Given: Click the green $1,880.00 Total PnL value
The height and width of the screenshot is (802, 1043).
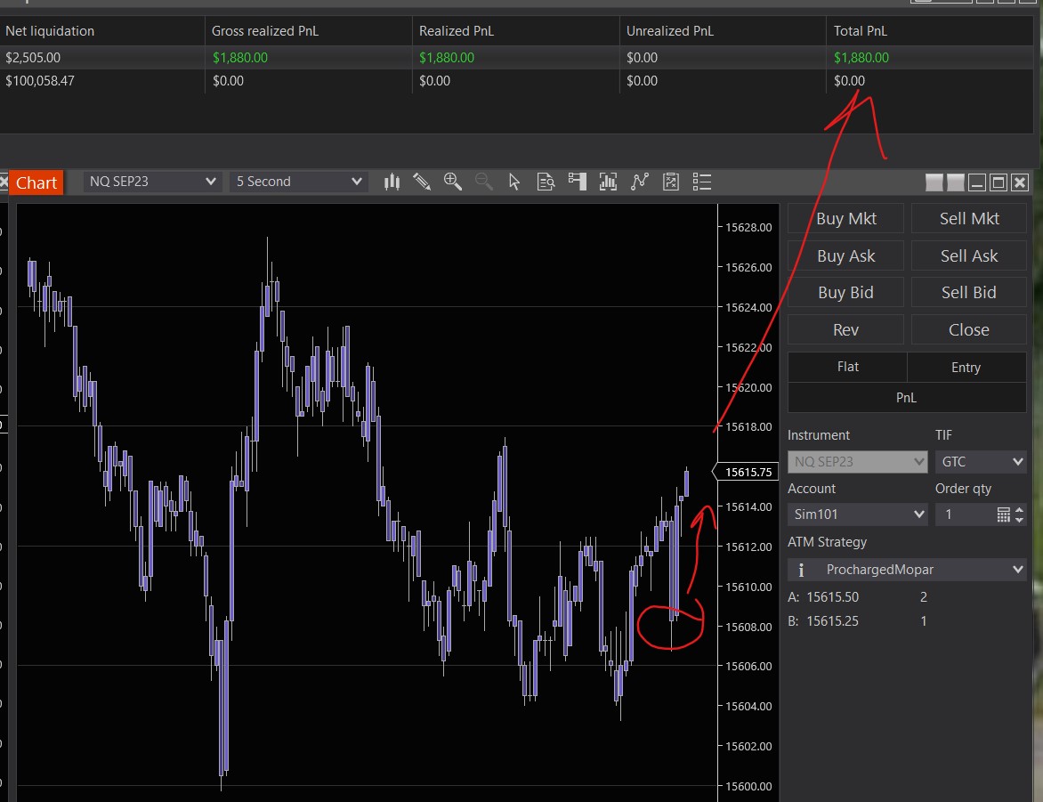Looking at the screenshot, I should pyautogui.click(x=861, y=58).
